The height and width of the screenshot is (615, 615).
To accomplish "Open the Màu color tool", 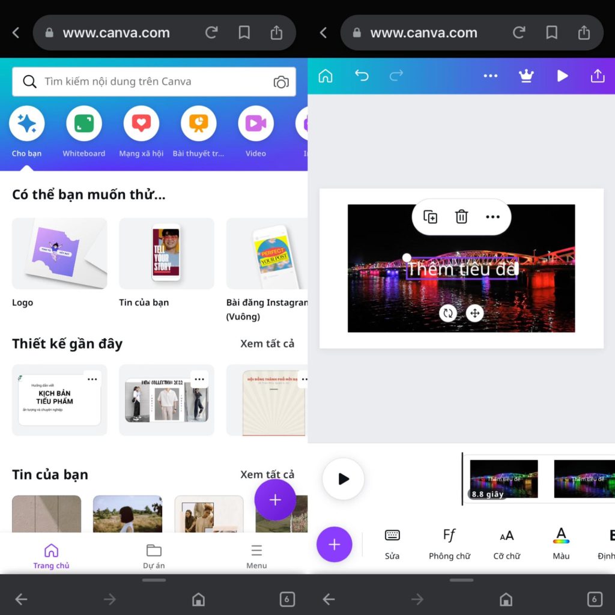I will tap(560, 544).
